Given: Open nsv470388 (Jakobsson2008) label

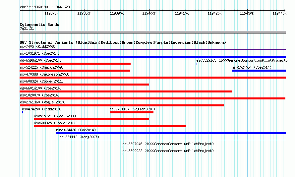Looking at the screenshot, I should point(45,74).
